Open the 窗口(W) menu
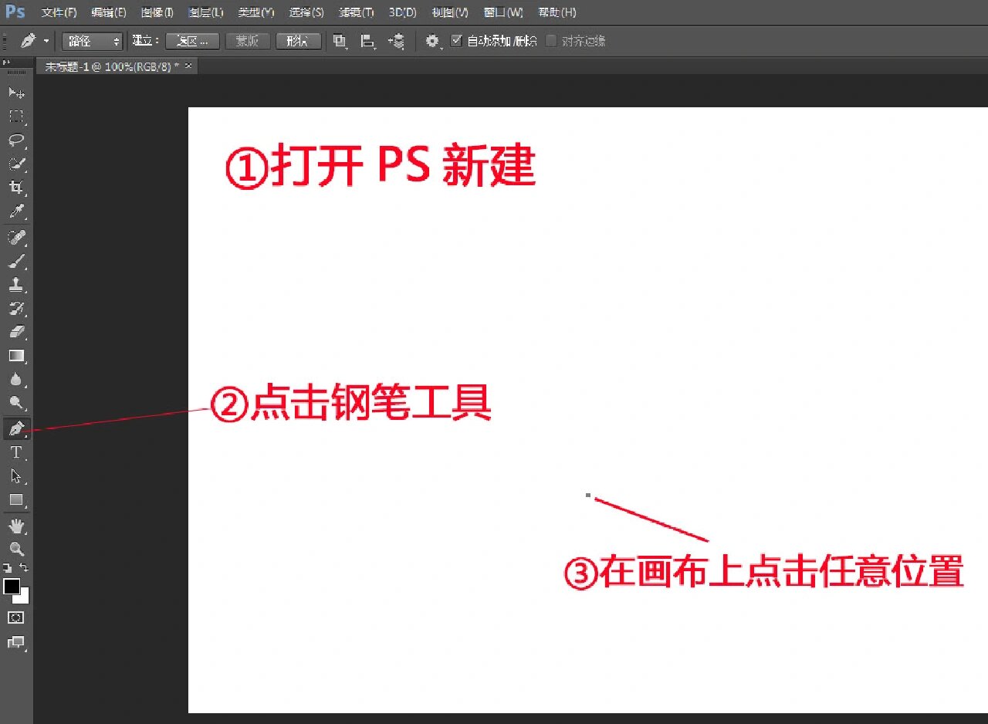 tap(502, 12)
